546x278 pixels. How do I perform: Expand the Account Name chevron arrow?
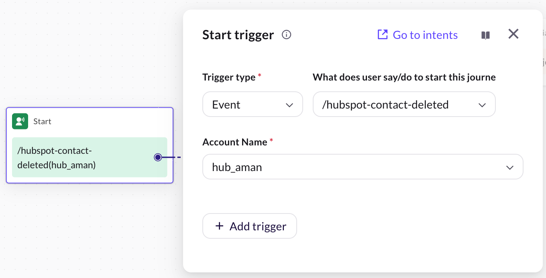510,167
